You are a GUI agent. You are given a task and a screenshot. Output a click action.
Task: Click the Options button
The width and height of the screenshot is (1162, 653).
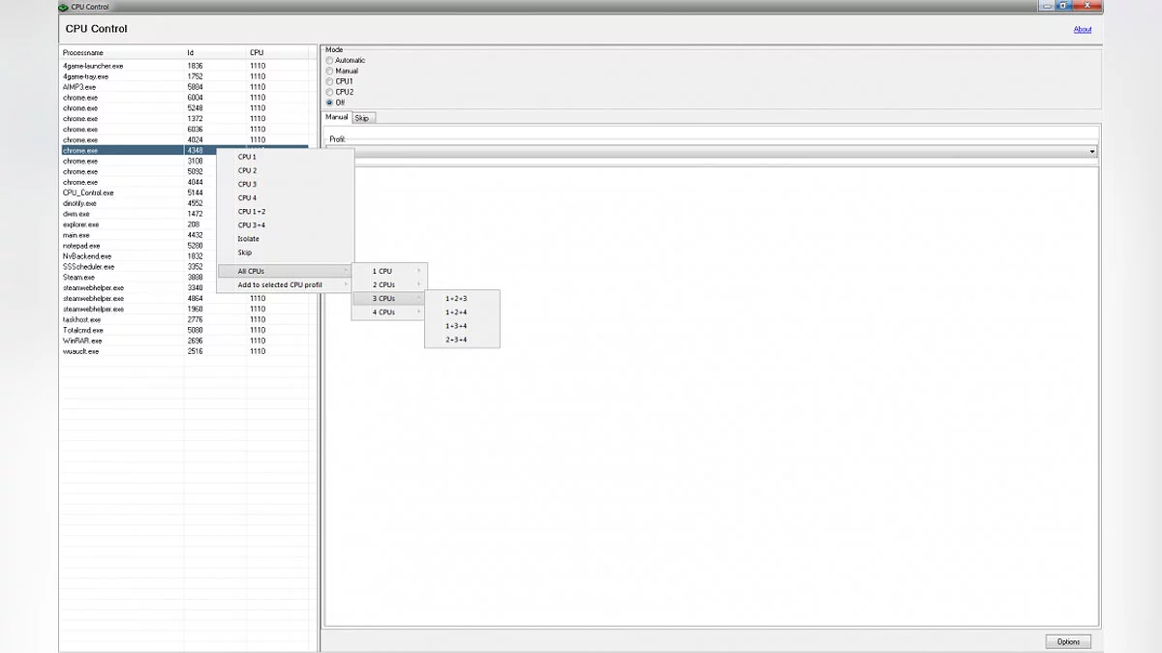[x=1068, y=641]
